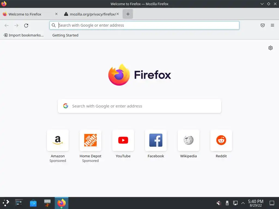
Task: Open the Firefox hamburger application menu
Action: (x=272, y=25)
